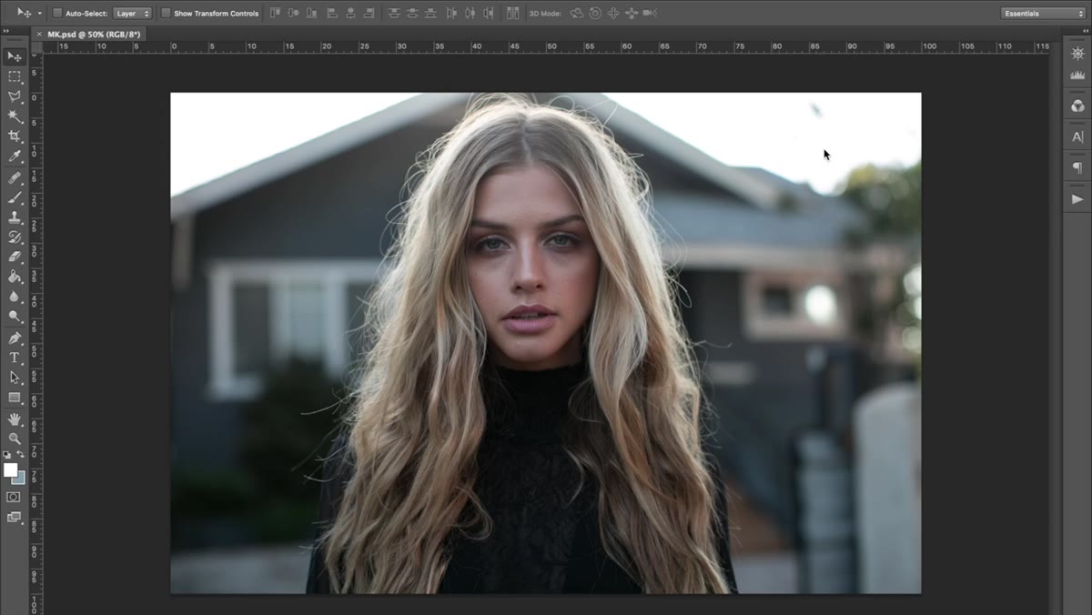Viewport: 1092px width, 615px height.
Task: Pick the Type tool
Action: pos(15,358)
